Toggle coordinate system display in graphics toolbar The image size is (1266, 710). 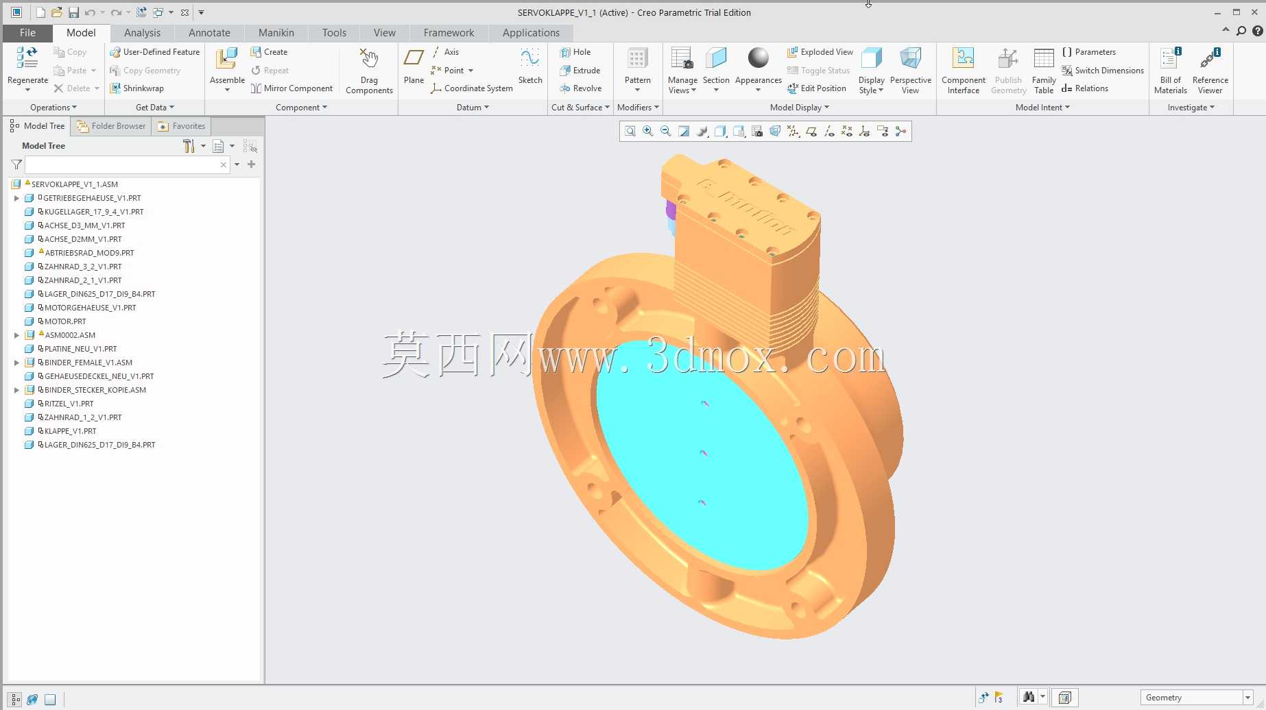pyautogui.click(x=865, y=132)
